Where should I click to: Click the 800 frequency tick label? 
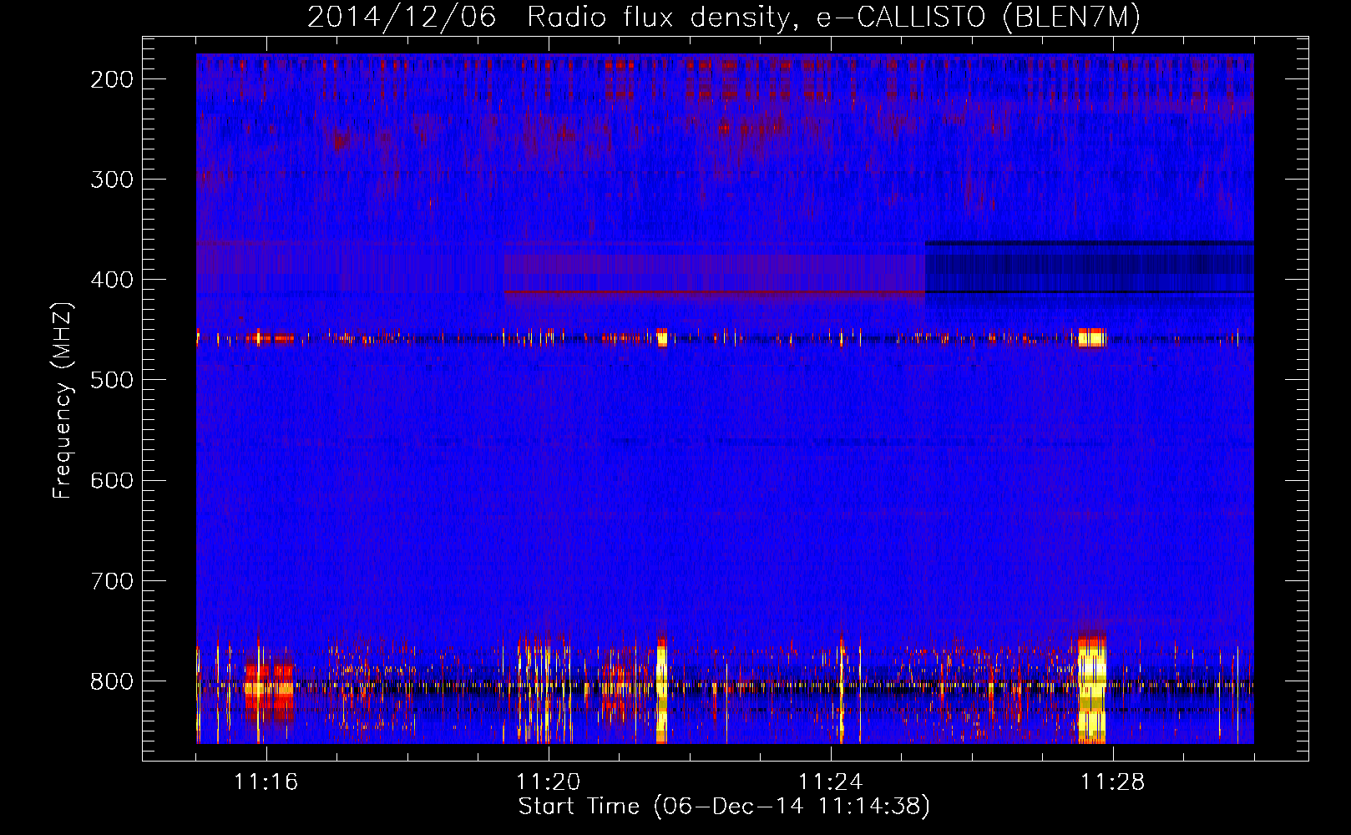[x=112, y=681]
